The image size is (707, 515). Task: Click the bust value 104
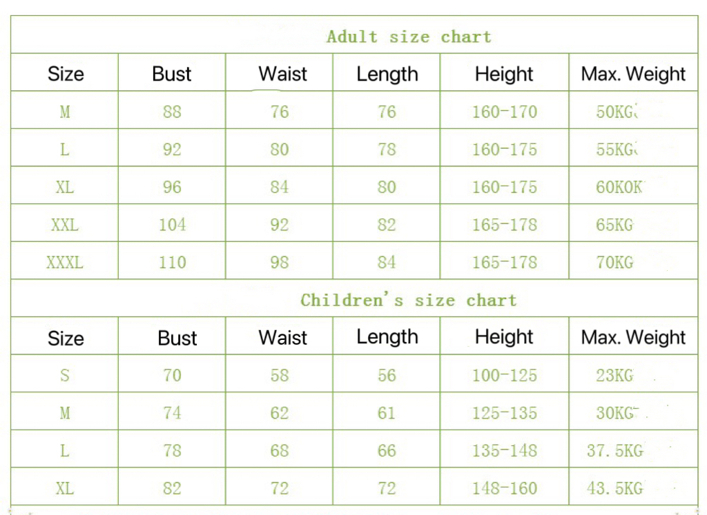172,225
